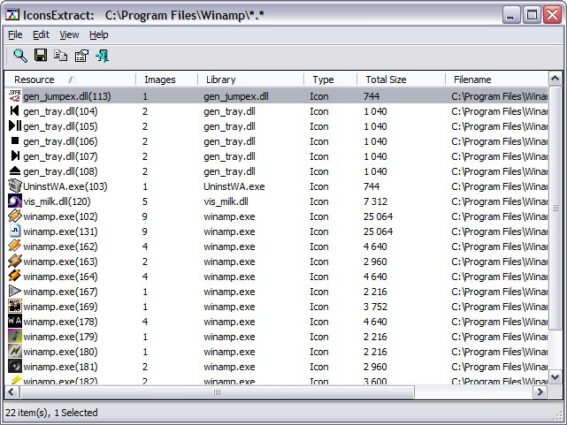The image size is (567, 425).
Task: Click the horizontal scrollbar thumb
Action: pyautogui.click(x=217, y=391)
